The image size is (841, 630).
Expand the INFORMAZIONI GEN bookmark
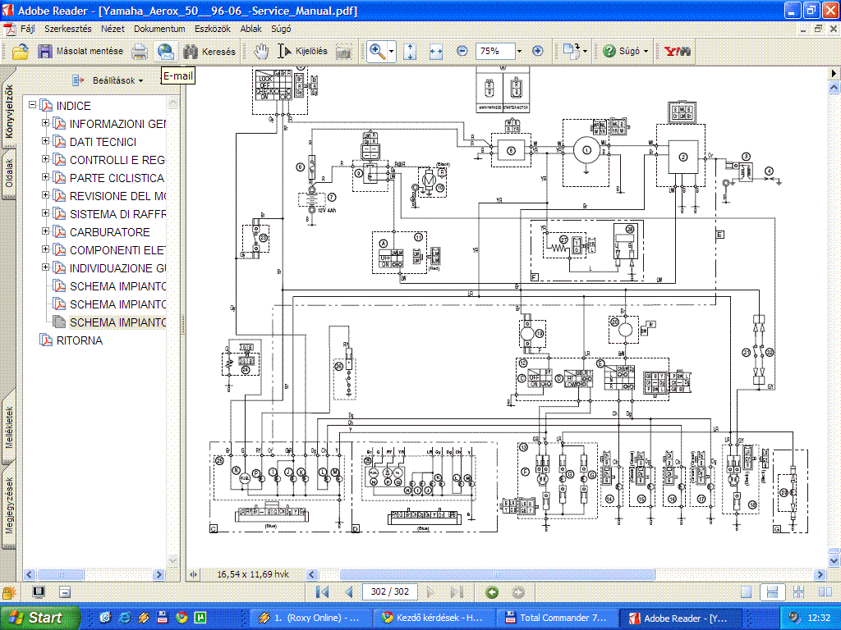(46, 124)
